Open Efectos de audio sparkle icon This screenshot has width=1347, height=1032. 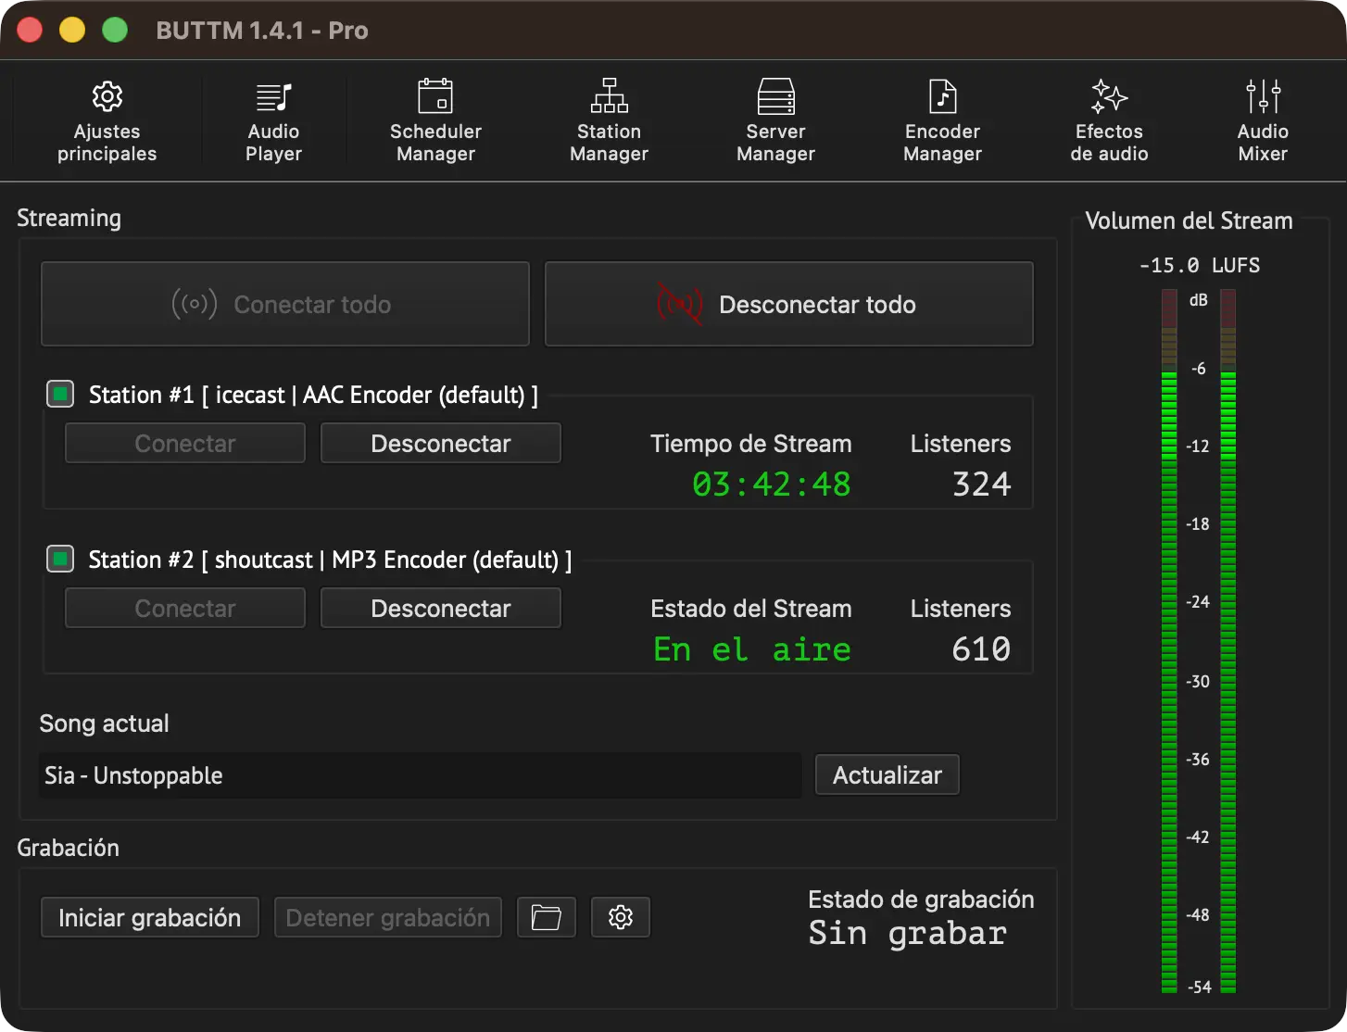pyautogui.click(x=1109, y=96)
